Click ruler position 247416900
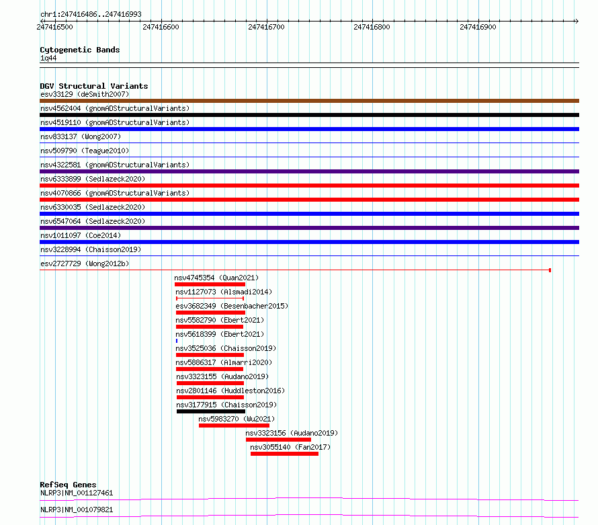Screen dimensions: 598x525 (478, 27)
